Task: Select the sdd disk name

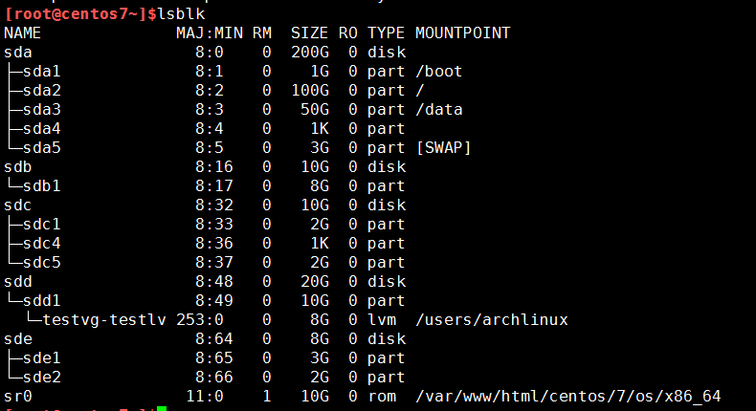Action: pos(18,281)
